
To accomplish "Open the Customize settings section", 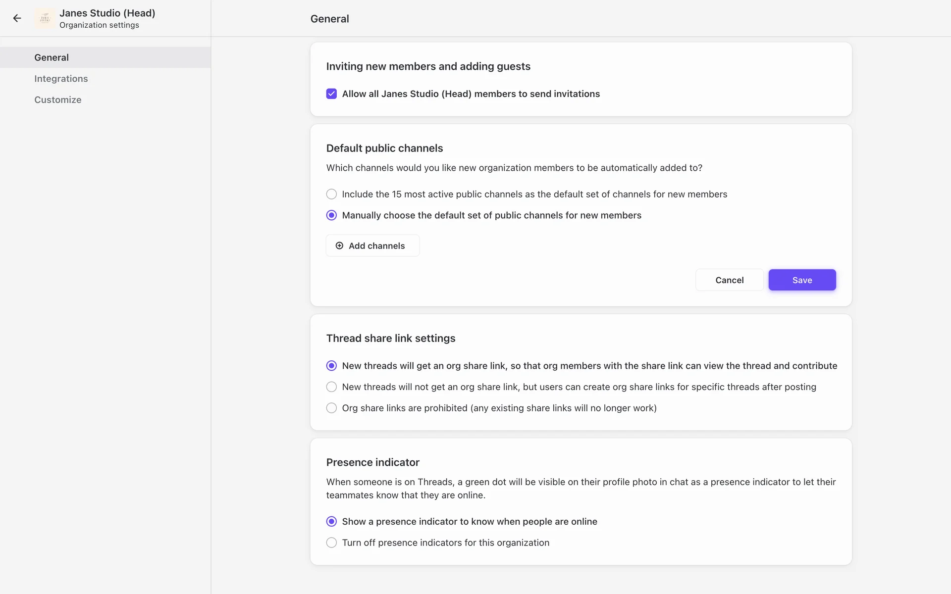I will 58,99.
